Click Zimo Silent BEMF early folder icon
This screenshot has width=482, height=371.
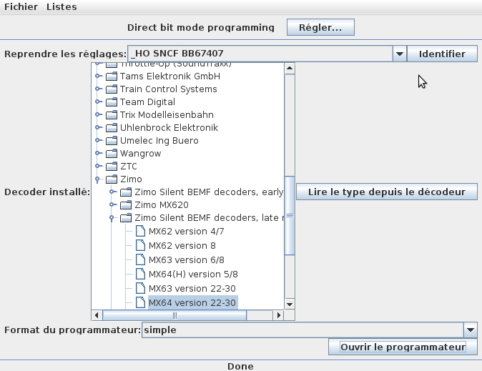[x=126, y=192]
